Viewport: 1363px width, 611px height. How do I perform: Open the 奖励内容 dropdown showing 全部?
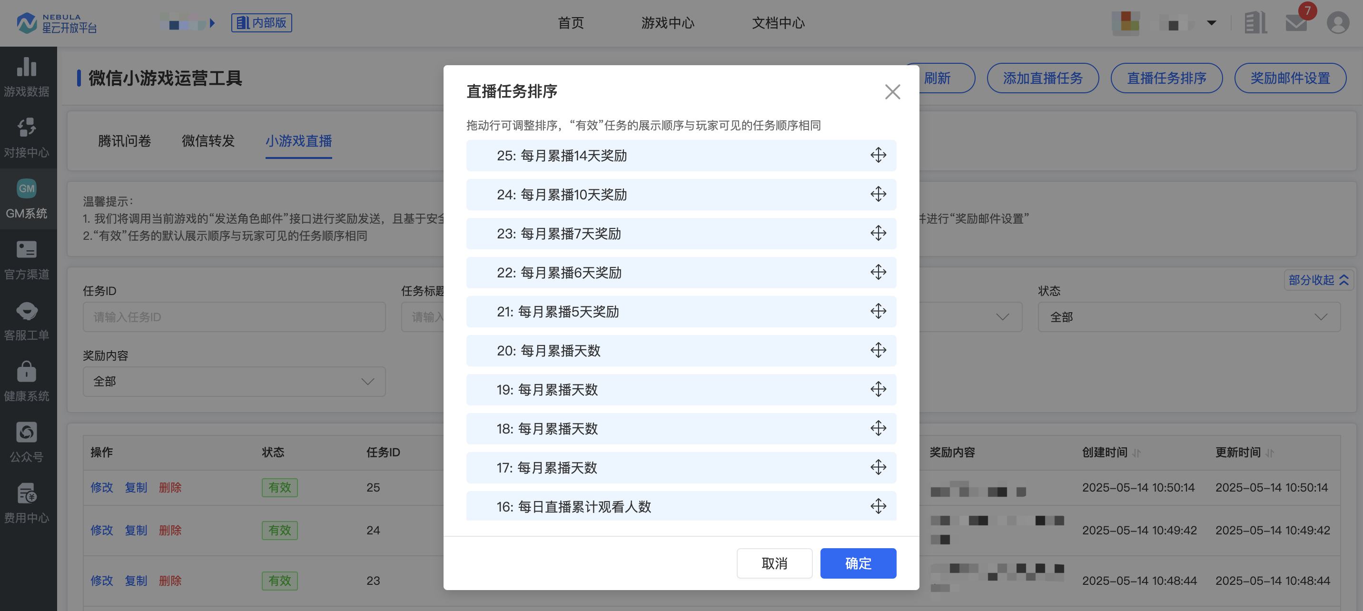point(234,382)
